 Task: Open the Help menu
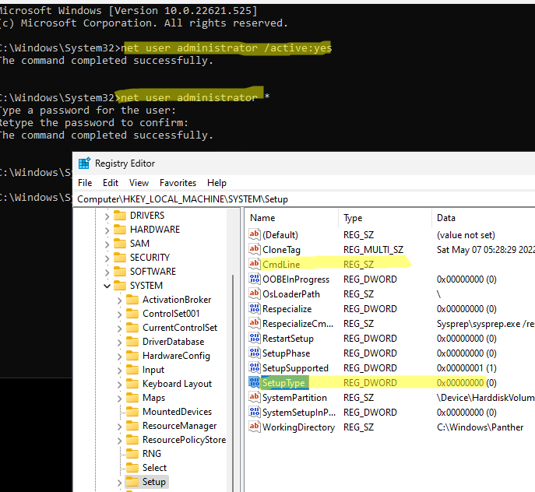point(216,183)
